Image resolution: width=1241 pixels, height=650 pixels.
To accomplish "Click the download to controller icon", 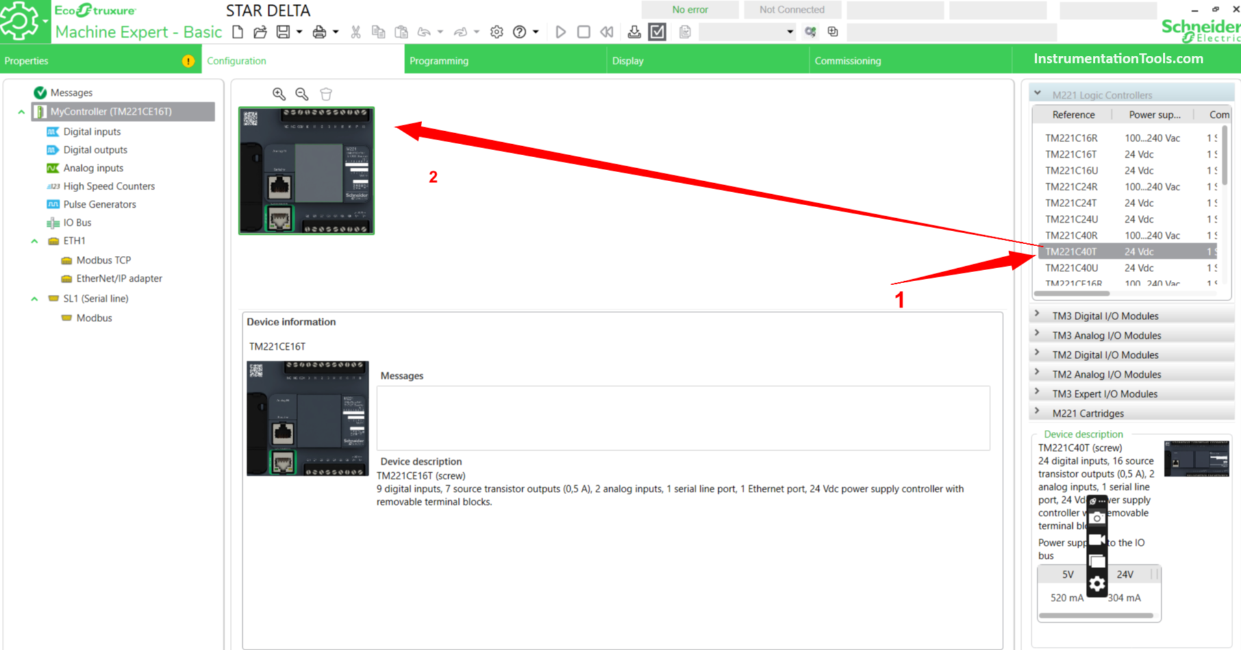I will pos(634,32).
